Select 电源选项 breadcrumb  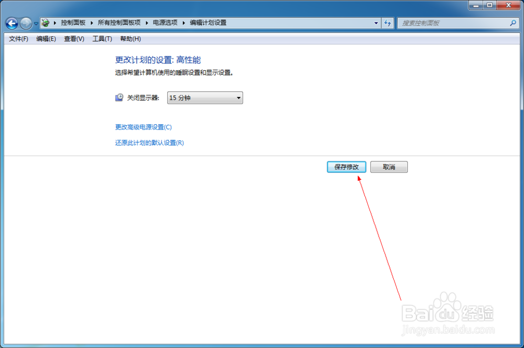(x=165, y=23)
